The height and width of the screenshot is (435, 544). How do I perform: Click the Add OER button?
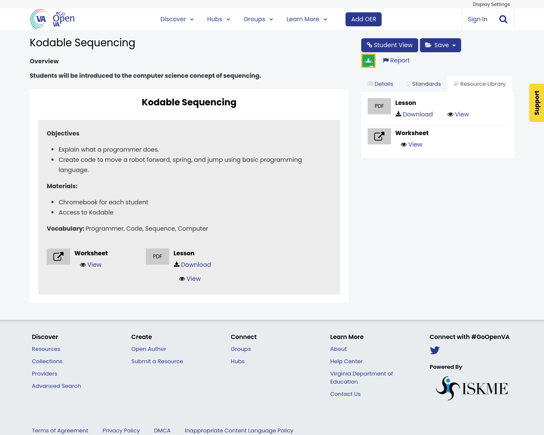click(363, 19)
